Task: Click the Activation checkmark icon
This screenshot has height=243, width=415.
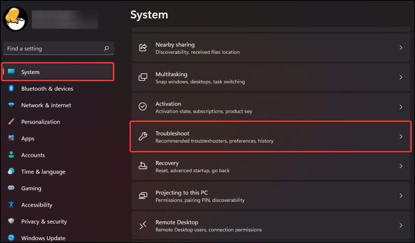Action: [x=142, y=106]
